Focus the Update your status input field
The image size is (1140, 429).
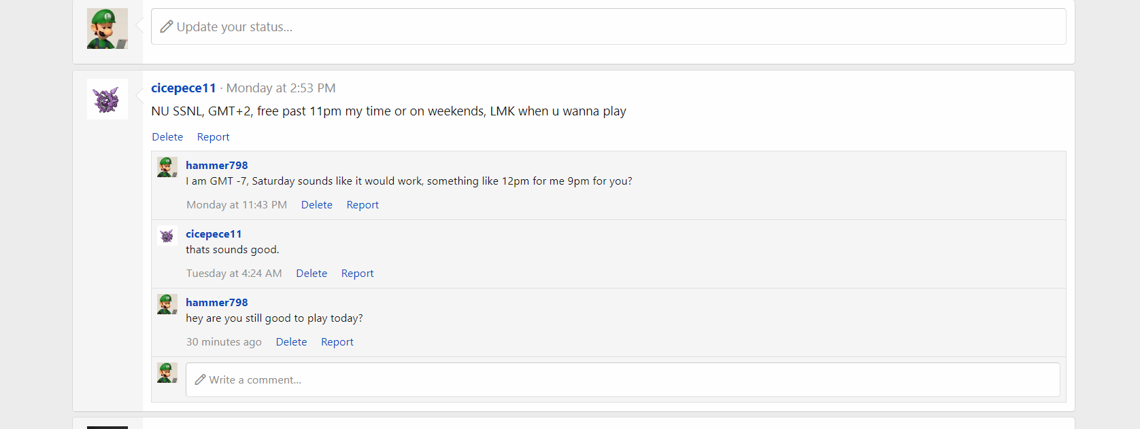609,26
